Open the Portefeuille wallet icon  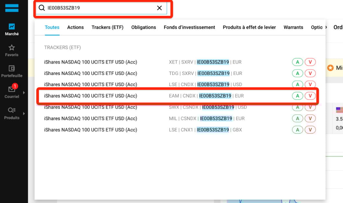point(12,69)
